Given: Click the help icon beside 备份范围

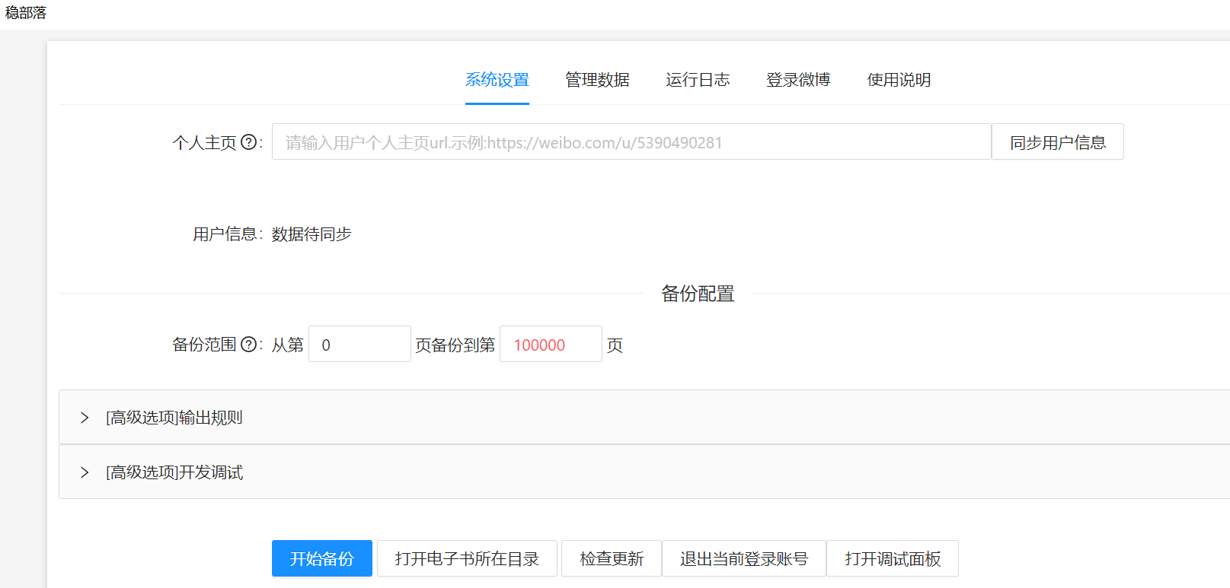Looking at the screenshot, I should pos(248,345).
